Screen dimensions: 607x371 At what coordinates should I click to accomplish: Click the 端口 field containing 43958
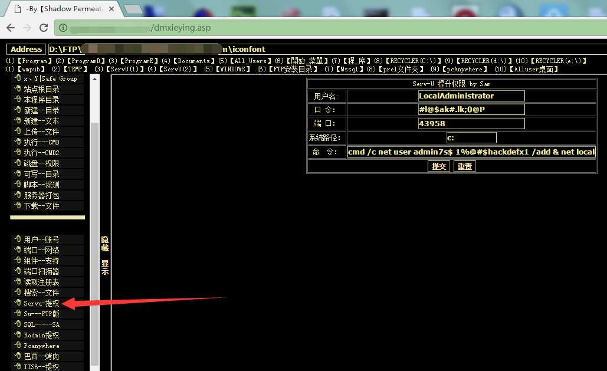pyautogui.click(x=471, y=123)
